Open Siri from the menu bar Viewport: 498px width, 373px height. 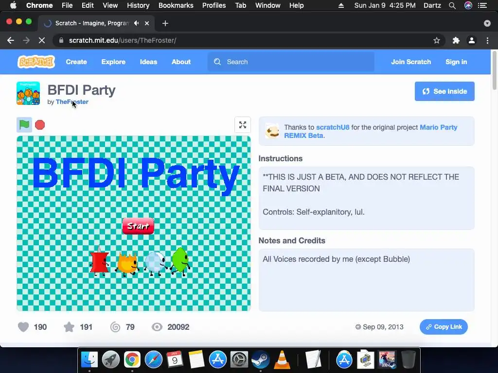pos(468,5)
